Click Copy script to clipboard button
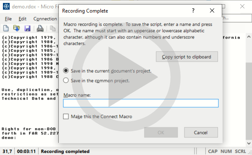This screenshot has height=155, width=252. click(x=187, y=57)
